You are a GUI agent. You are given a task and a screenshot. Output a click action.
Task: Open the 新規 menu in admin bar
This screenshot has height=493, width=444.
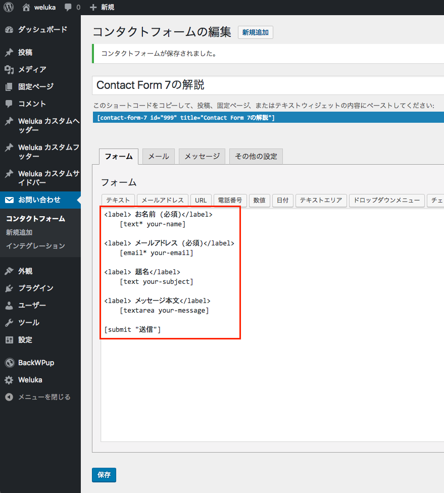click(108, 7)
